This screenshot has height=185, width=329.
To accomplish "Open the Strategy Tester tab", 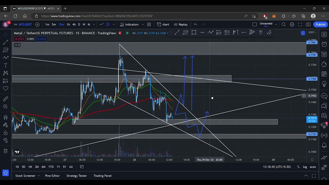I will click(x=76, y=176).
